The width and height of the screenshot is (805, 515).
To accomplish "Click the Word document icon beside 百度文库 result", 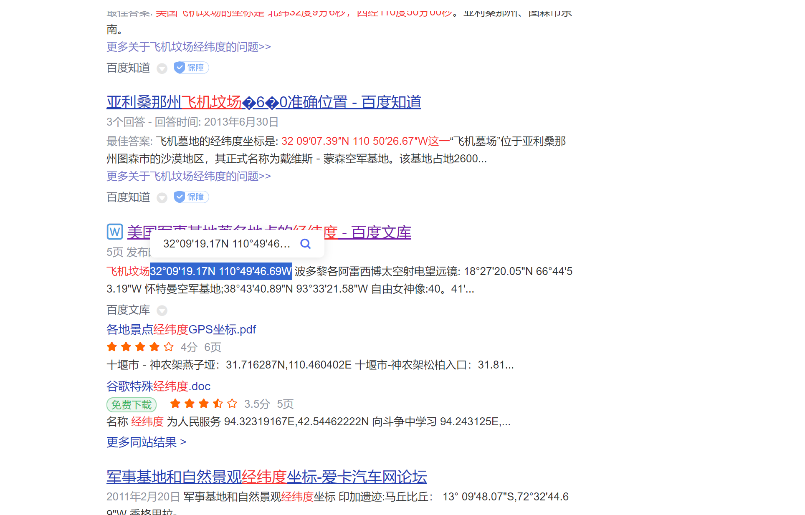I will pyautogui.click(x=115, y=232).
